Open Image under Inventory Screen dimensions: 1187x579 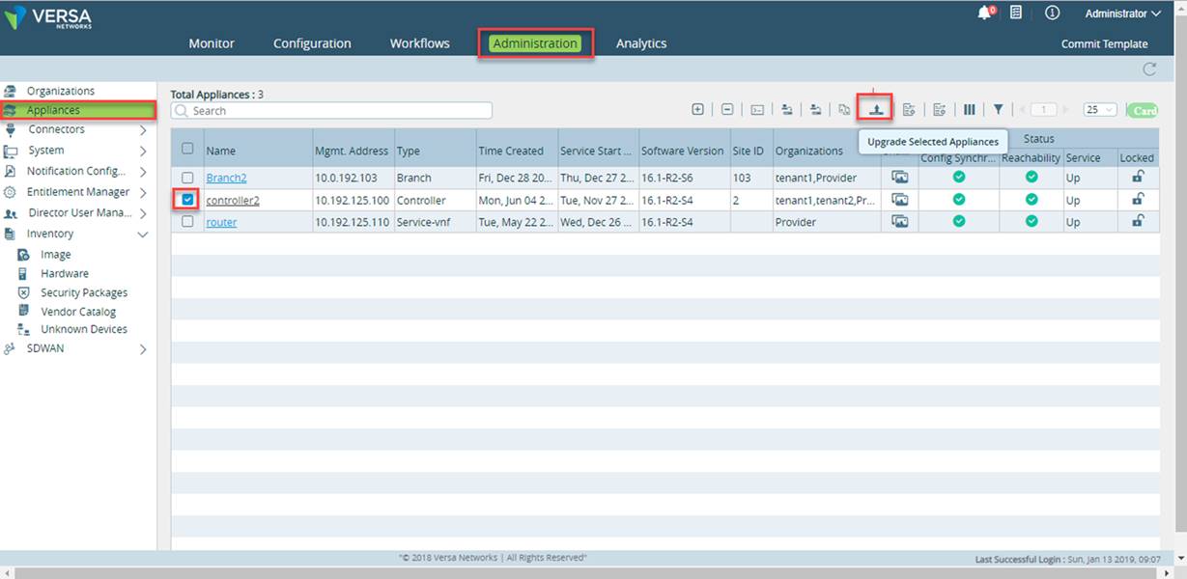click(56, 255)
